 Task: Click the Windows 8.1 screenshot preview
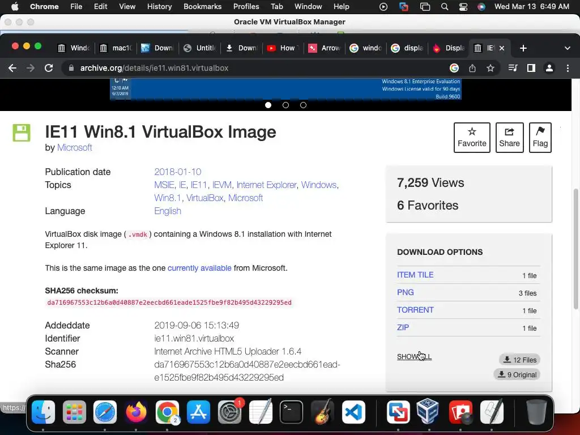[285, 89]
